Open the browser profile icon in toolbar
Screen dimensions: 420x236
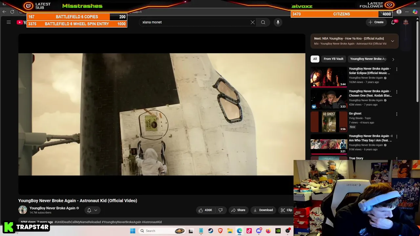(399, 12)
